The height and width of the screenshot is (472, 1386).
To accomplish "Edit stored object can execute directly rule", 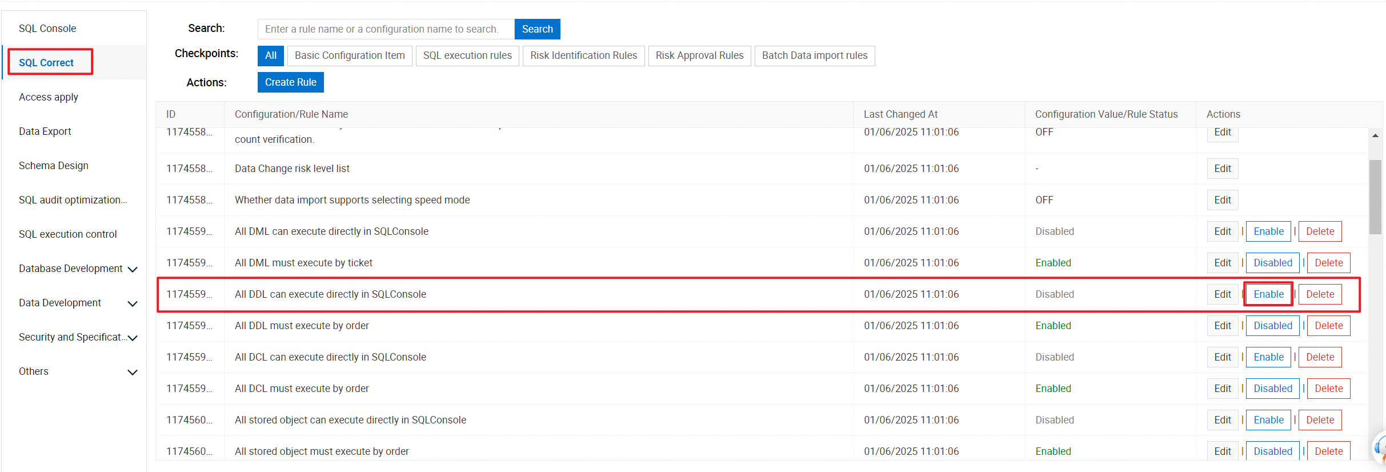I will (1223, 420).
